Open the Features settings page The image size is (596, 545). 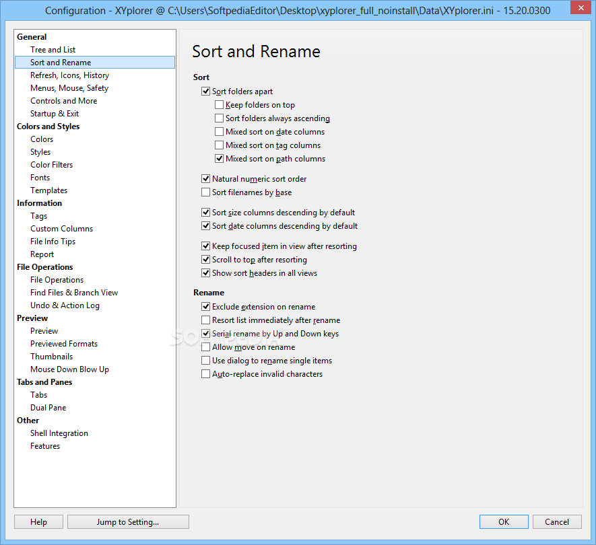coord(45,446)
